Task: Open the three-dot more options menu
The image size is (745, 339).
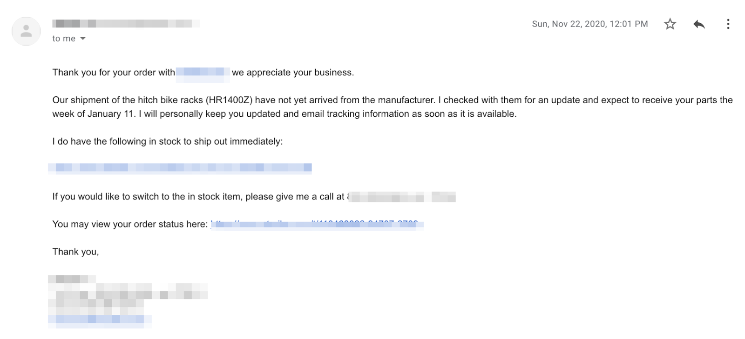Action: click(x=728, y=24)
